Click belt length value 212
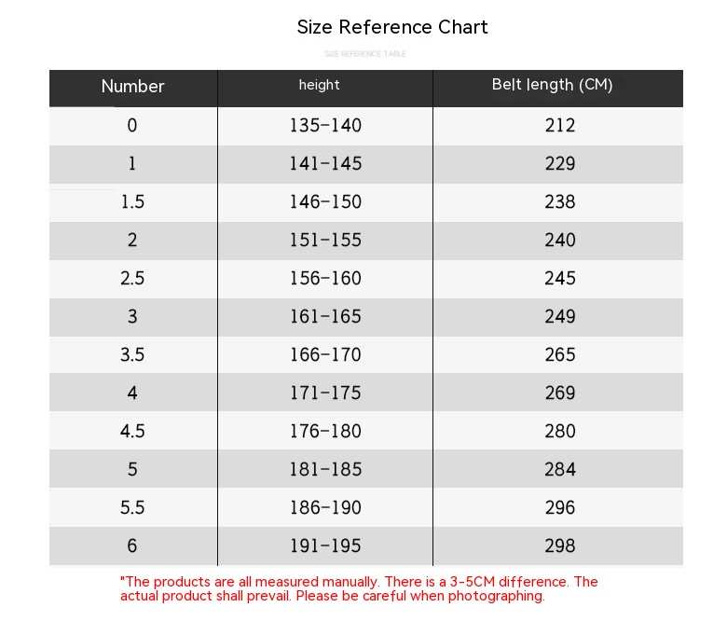This screenshot has height=621, width=727. [560, 125]
